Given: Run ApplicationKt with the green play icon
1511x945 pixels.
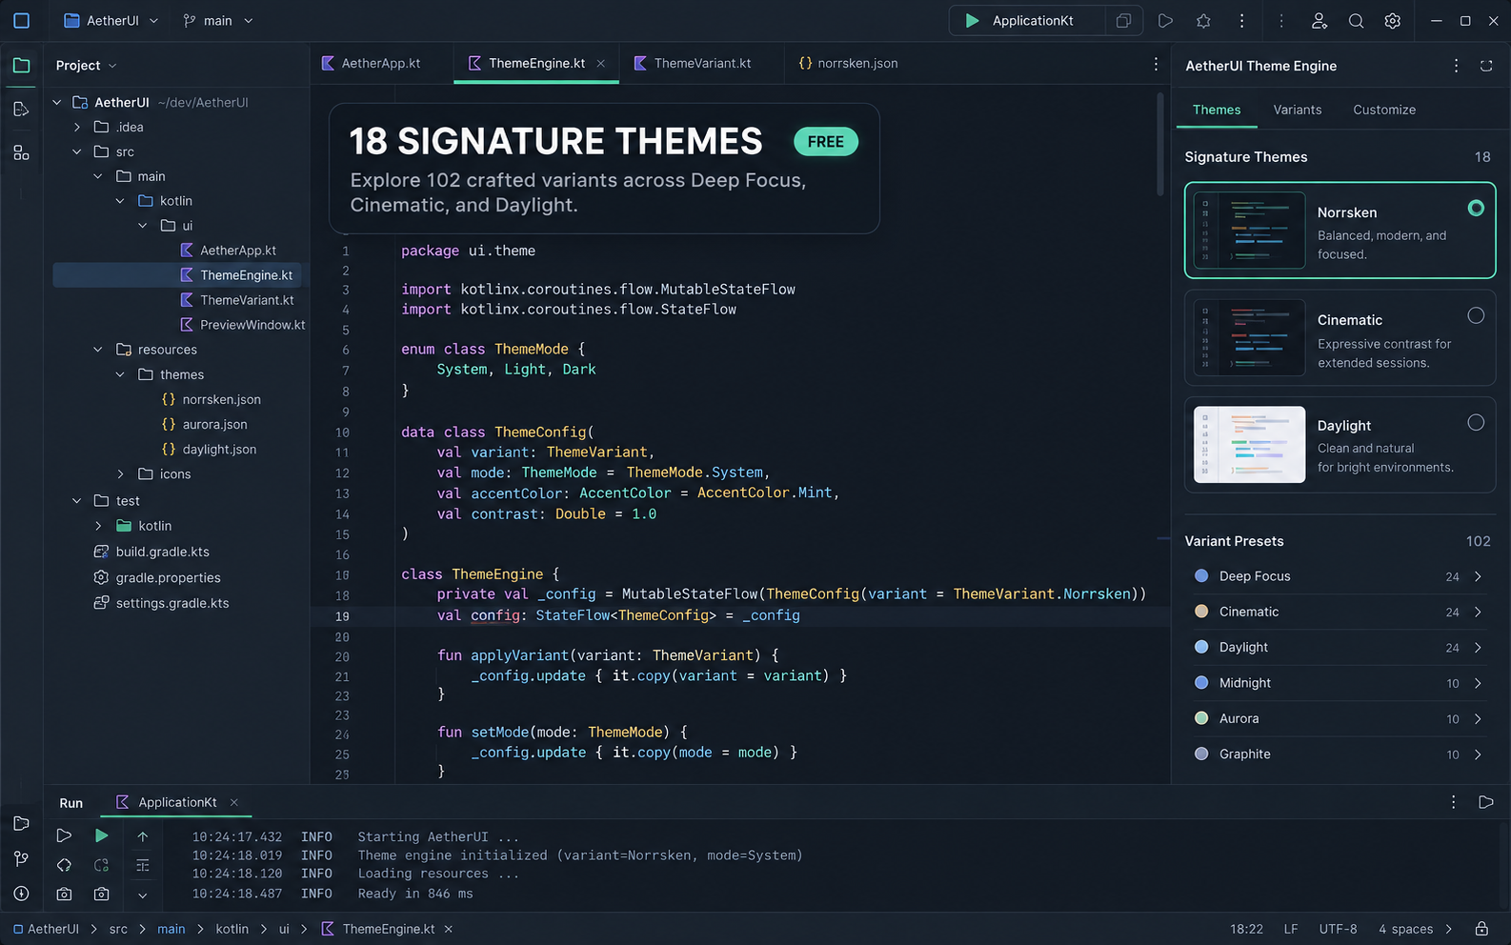Looking at the screenshot, I should tap(971, 21).
